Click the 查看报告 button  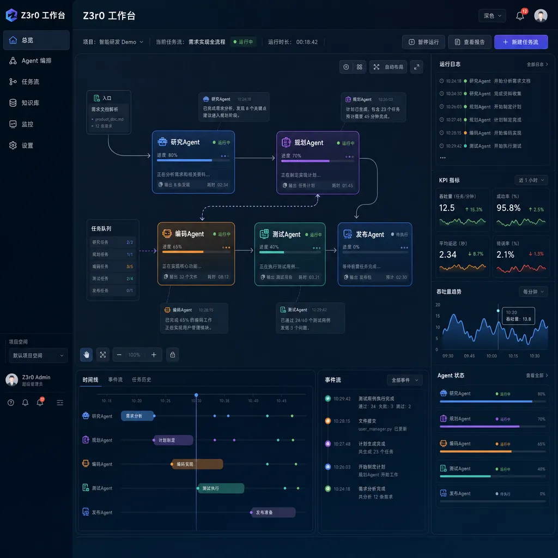pos(470,42)
